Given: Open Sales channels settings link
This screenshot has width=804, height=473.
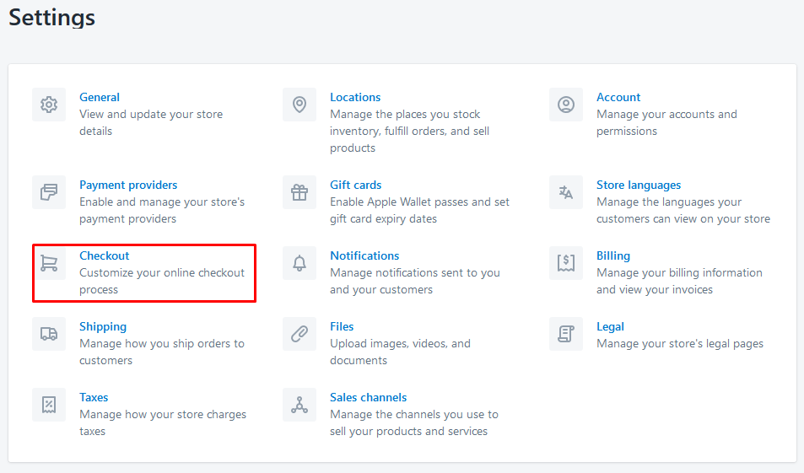Looking at the screenshot, I should point(368,397).
